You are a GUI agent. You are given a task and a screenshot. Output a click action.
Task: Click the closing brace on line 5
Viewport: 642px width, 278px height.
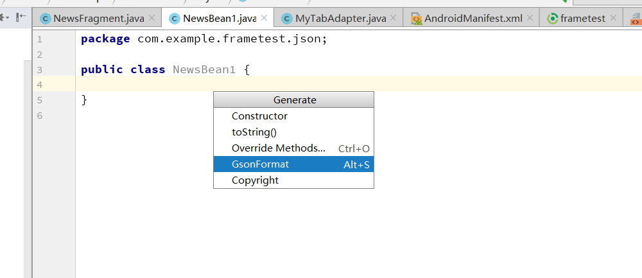pos(84,100)
